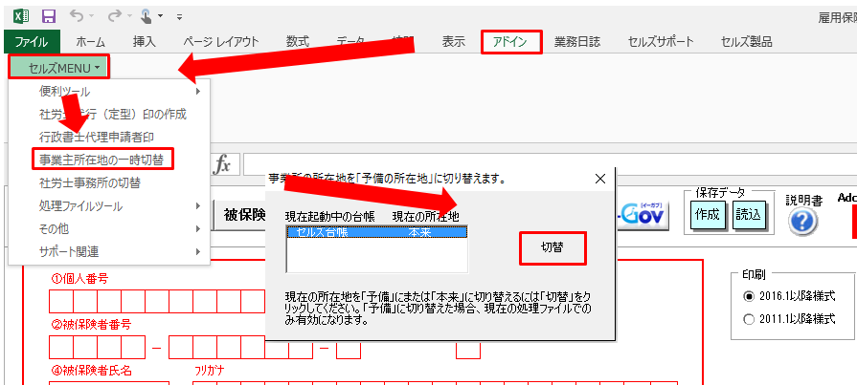
Task: Switch to the 数式 tab
Action: coord(298,41)
